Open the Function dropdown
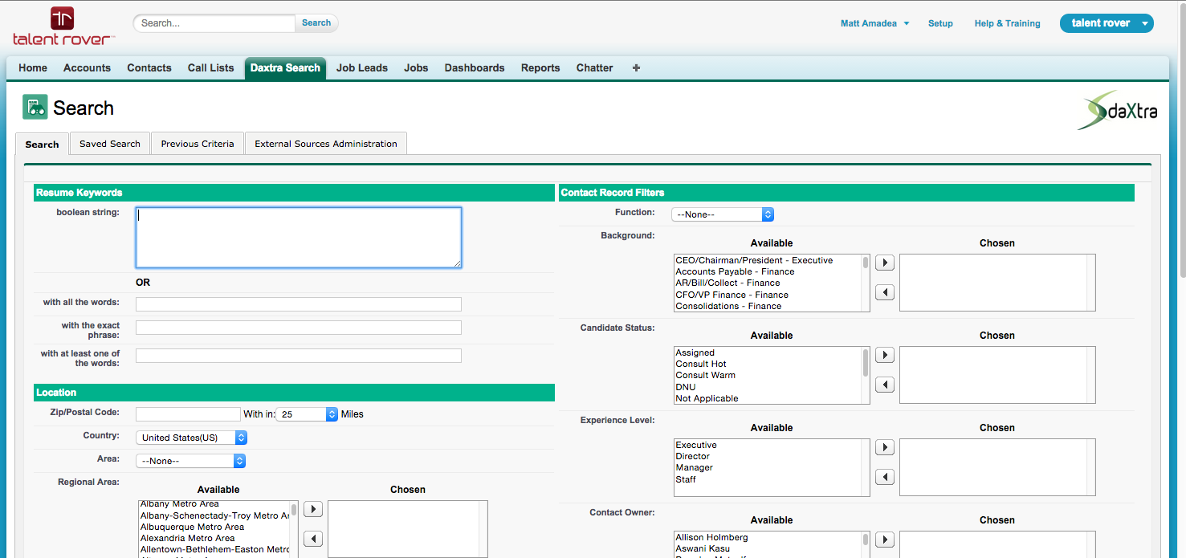Viewport: 1186px width, 558px height. [723, 214]
